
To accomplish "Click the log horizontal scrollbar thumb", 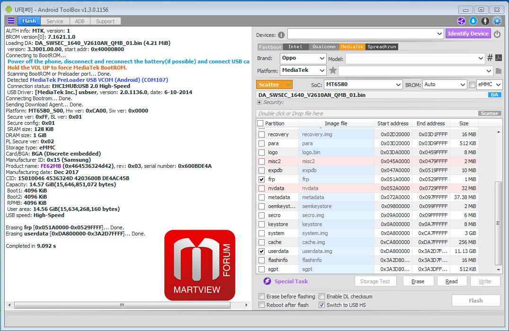I will 122,305.
